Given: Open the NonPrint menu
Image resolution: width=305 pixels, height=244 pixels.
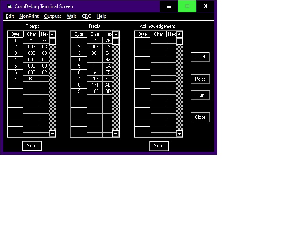Looking at the screenshot, I should 29,16.
